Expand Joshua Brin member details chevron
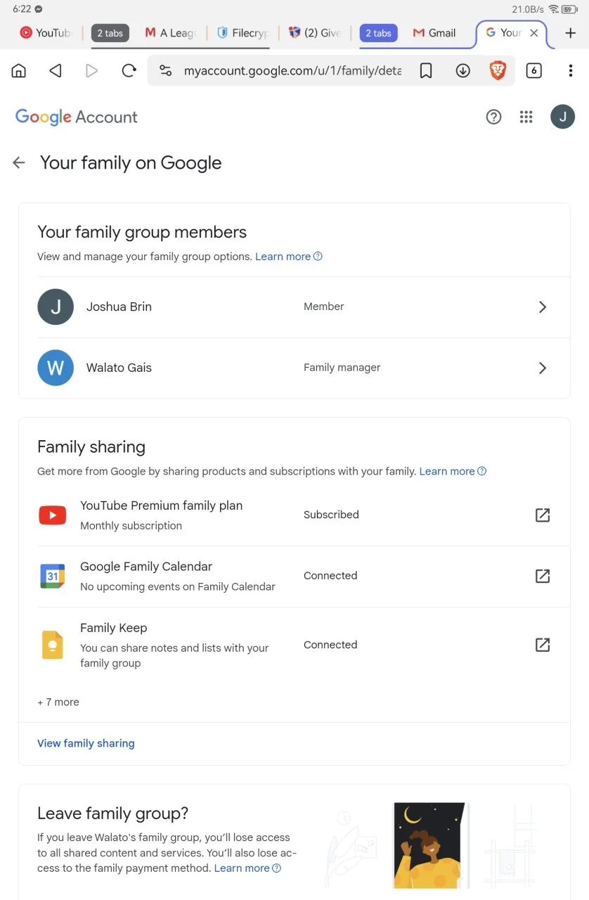The image size is (589, 900). tap(543, 307)
